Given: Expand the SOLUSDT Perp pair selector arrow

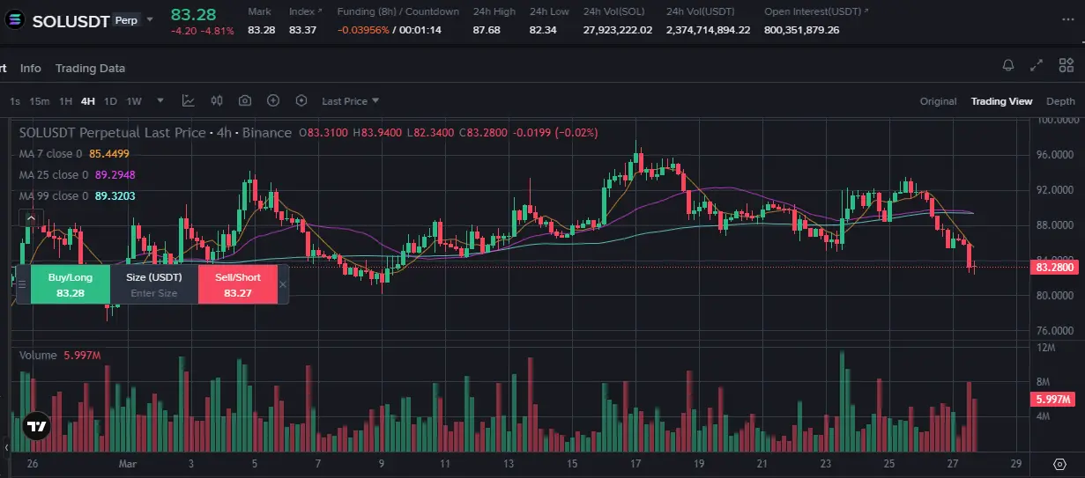Looking at the screenshot, I should (150, 19).
